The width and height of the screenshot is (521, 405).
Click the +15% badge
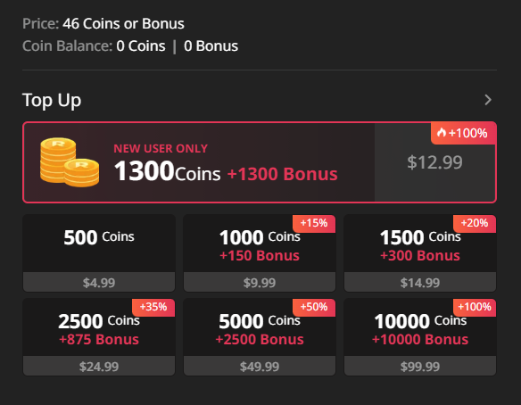pyautogui.click(x=314, y=224)
